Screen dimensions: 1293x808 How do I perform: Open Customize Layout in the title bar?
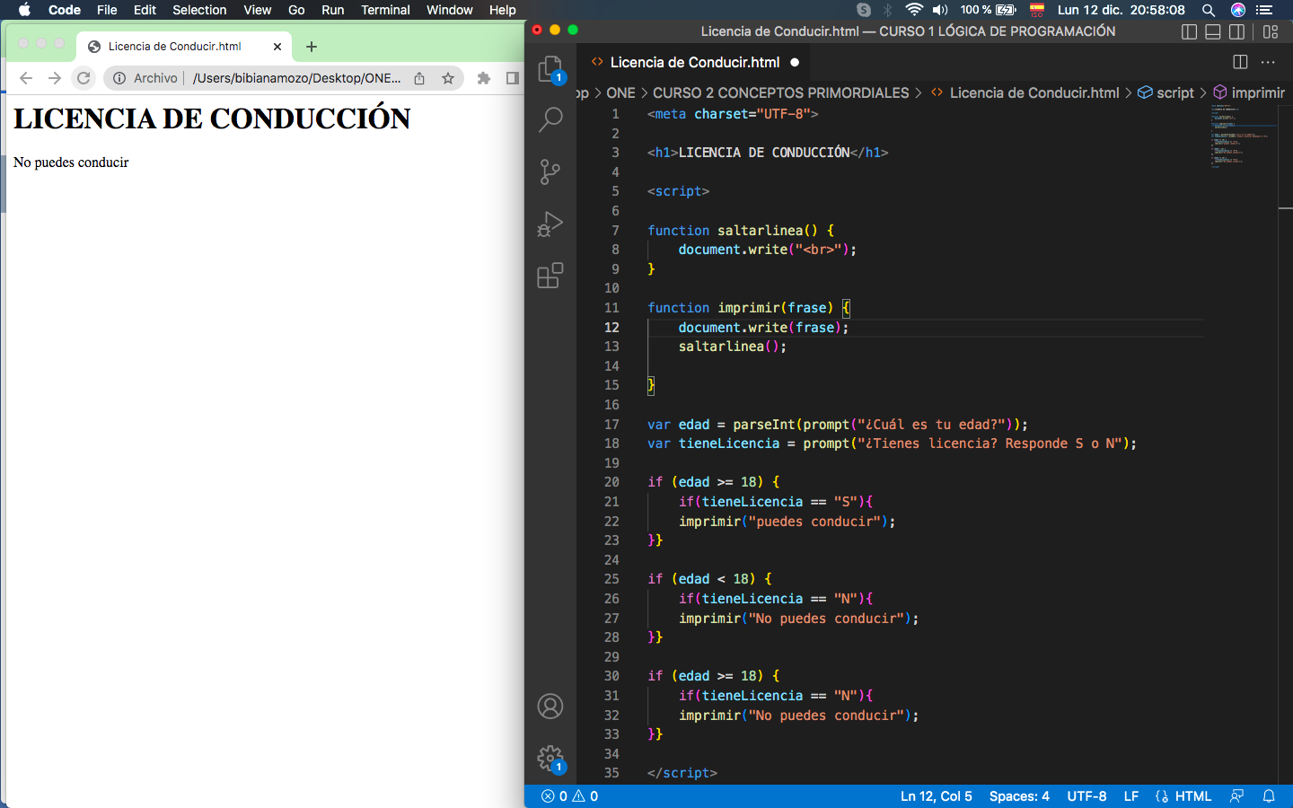[1271, 31]
